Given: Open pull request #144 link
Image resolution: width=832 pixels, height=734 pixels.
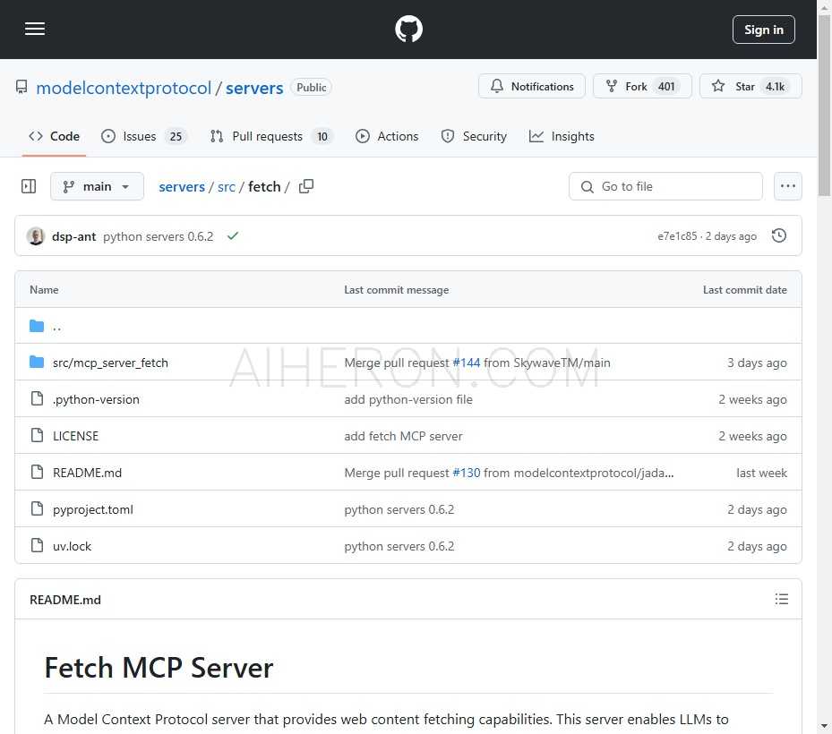Looking at the screenshot, I should point(466,363).
